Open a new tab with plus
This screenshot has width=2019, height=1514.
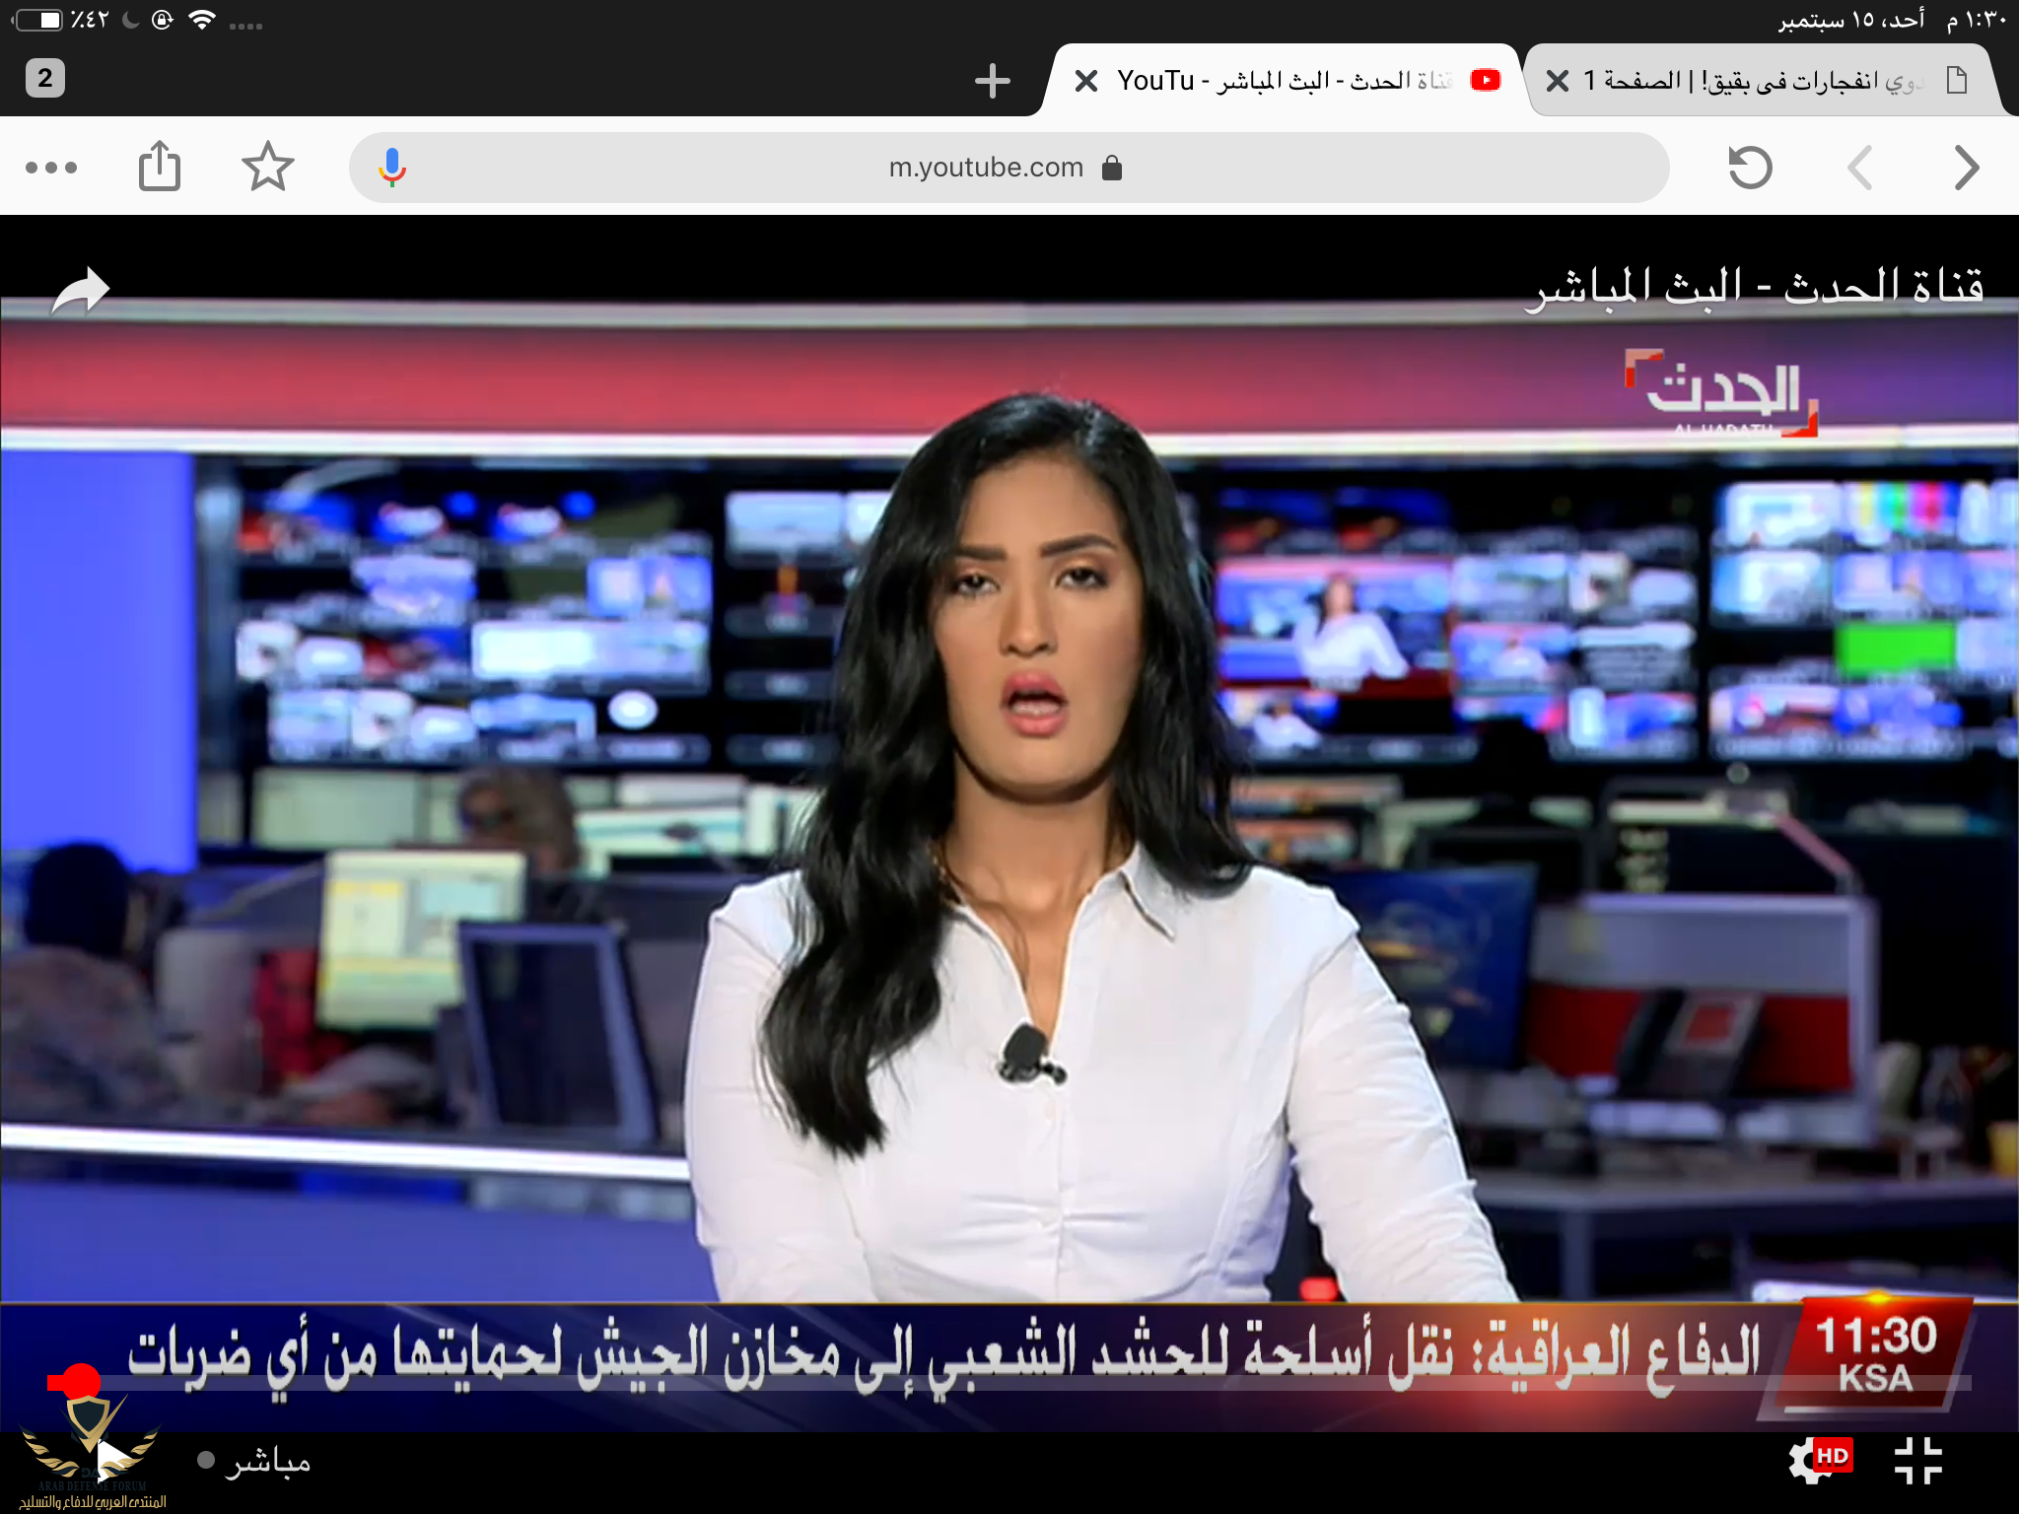(x=992, y=81)
